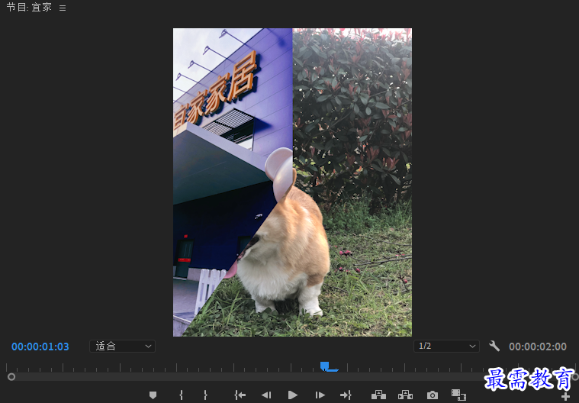Open the 1/2 playback resolution dropdown
Viewport: 579px width, 403px height.
coord(446,346)
